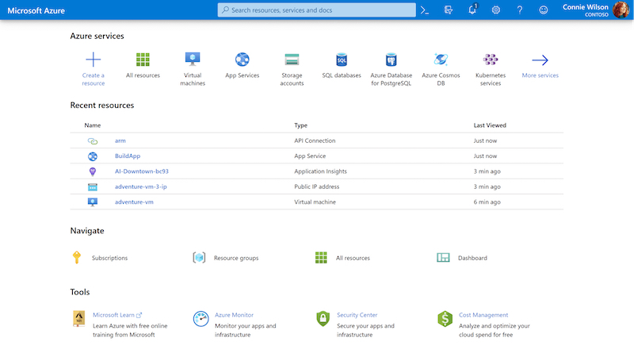Viewport: 634px width, 357px height.
Task: Click the Security Center shield icon
Action: 323,319
